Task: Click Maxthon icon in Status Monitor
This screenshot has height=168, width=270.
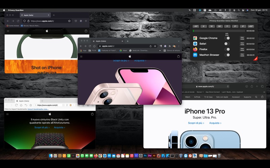Action: 195,55
